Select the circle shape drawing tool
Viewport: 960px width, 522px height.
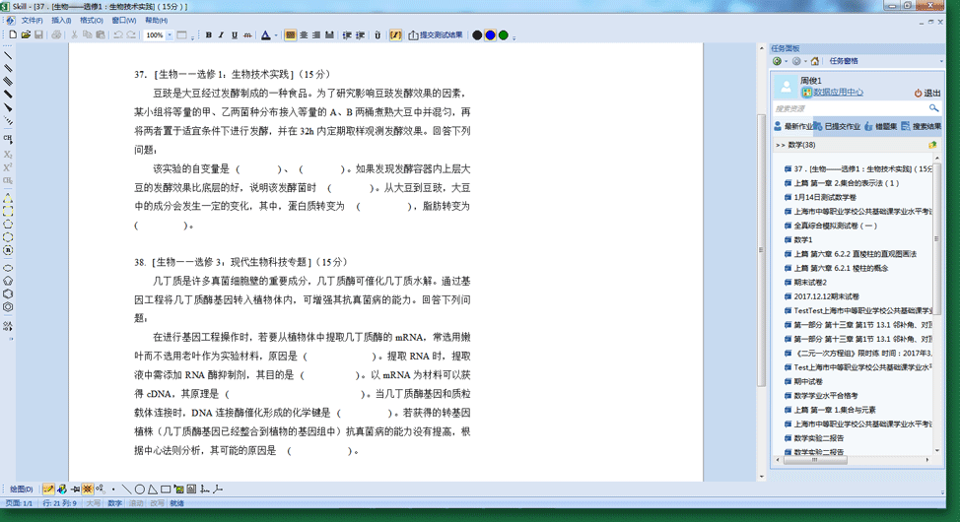[140, 489]
